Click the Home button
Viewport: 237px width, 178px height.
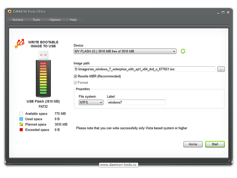pos(193,144)
